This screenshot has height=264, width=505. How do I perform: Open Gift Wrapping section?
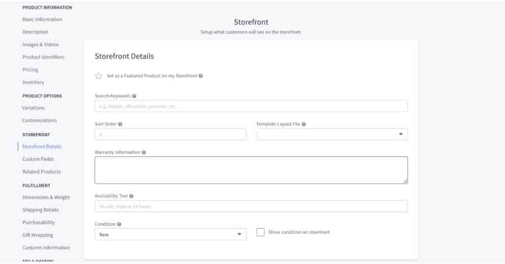click(38, 235)
